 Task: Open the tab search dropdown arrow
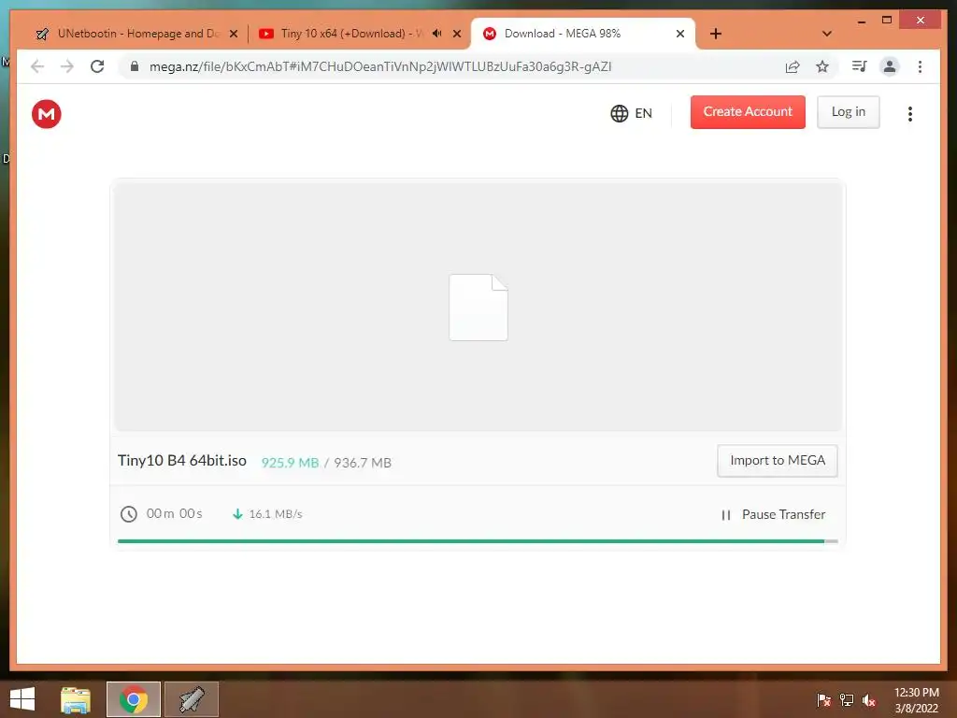tap(827, 34)
